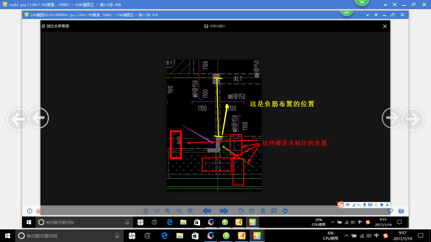Switch to 2345看图王 on the bottom taskbar
Viewport: 431px width, 242px height.
(257, 236)
